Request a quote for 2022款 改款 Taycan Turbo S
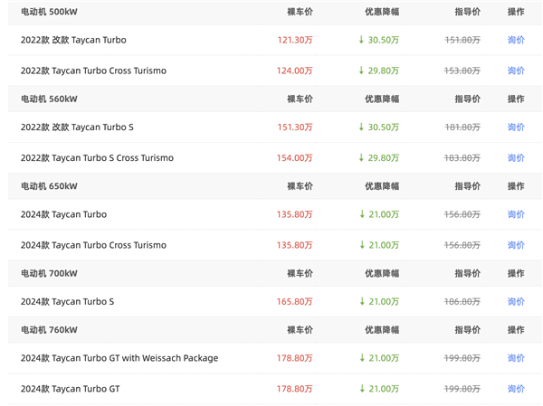The width and height of the screenshot is (543, 406). point(516,127)
